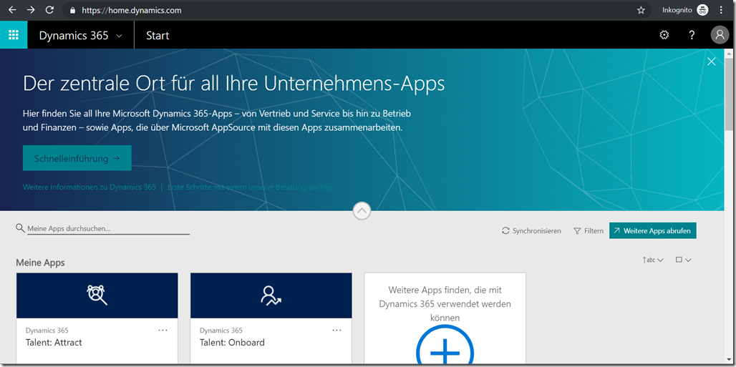Click the Meine Apps heading
The width and height of the screenshot is (736, 367).
40,263
